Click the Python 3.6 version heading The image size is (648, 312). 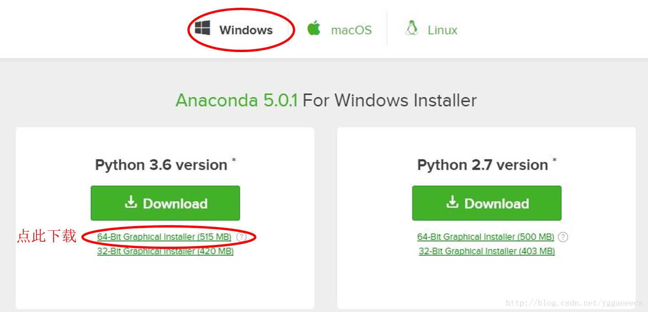[x=161, y=165]
